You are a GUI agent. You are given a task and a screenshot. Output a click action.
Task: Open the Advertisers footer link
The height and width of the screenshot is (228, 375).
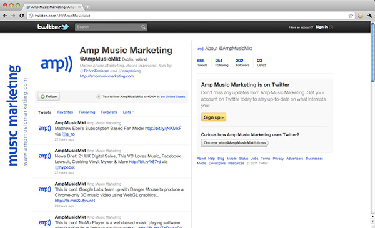pos(294,159)
